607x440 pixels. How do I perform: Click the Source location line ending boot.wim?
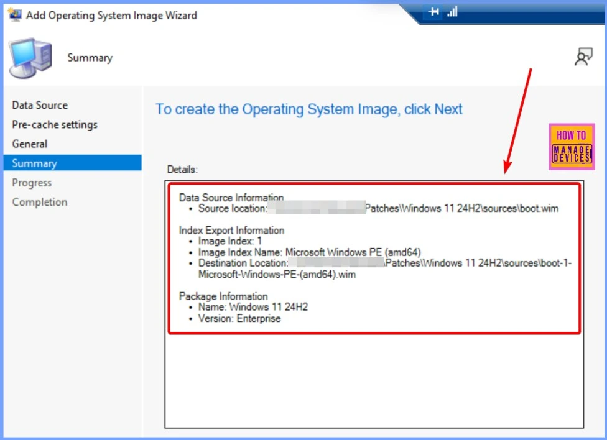tap(378, 209)
